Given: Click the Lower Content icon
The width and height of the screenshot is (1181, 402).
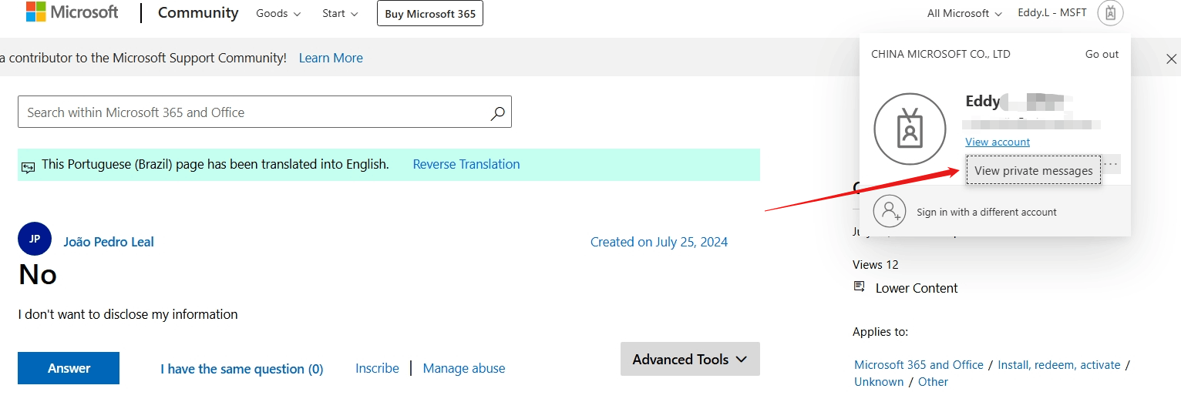Looking at the screenshot, I should pos(859,286).
